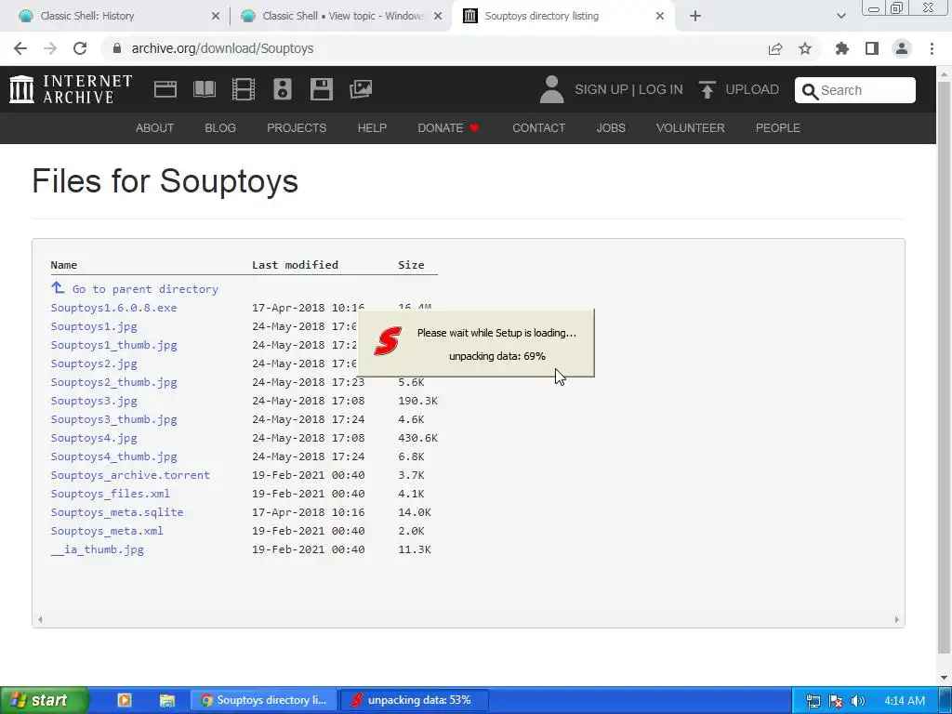Viewport: 952px width, 714px height.
Task: Download Souptoys_archive.torrent
Action: pyautogui.click(x=130, y=475)
